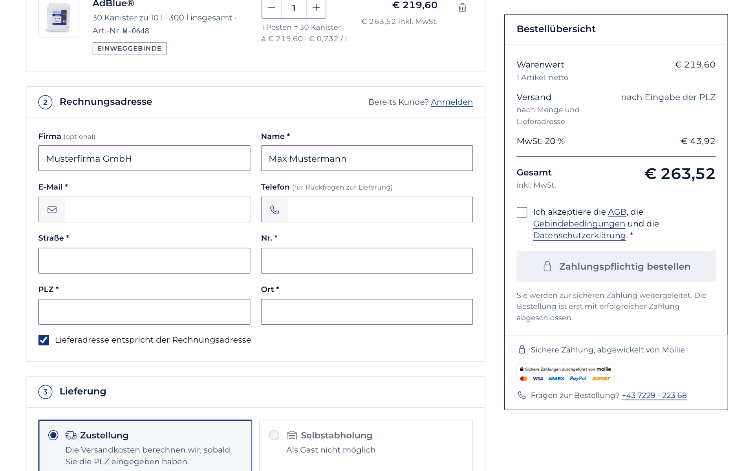754x471 pixels.
Task: Click the envelope icon in E-Mail field
Action: (x=52, y=210)
